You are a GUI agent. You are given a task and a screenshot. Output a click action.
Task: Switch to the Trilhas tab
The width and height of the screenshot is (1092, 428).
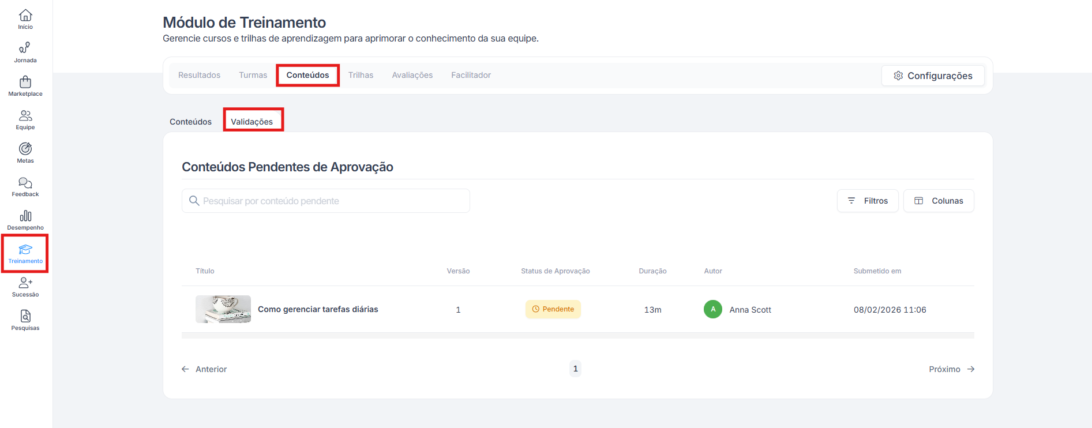361,75
